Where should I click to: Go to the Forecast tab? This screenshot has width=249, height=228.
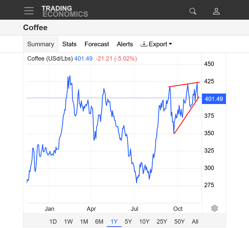click(97, 44)
